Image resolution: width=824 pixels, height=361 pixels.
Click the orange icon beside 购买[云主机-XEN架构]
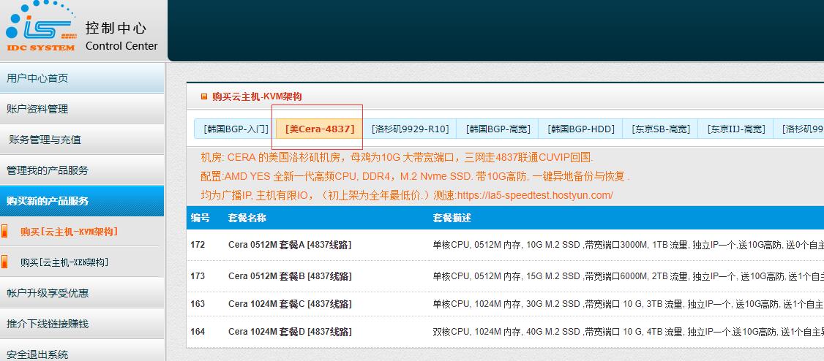4,262
